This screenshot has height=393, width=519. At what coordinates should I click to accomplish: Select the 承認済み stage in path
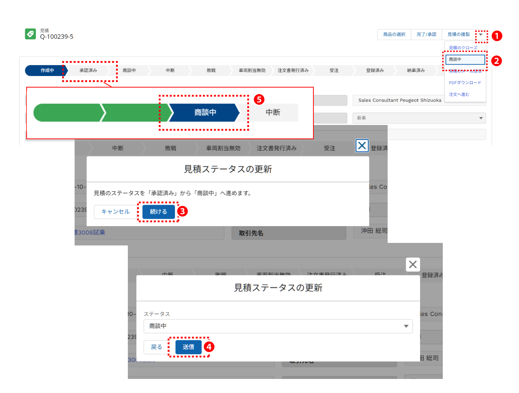(88, 71)
